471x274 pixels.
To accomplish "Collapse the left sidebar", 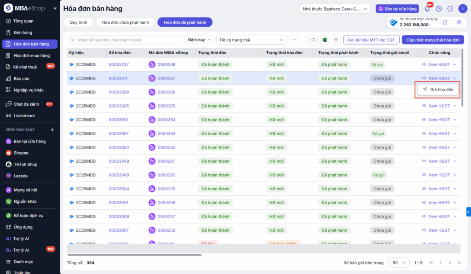I will tap(55, 8).
